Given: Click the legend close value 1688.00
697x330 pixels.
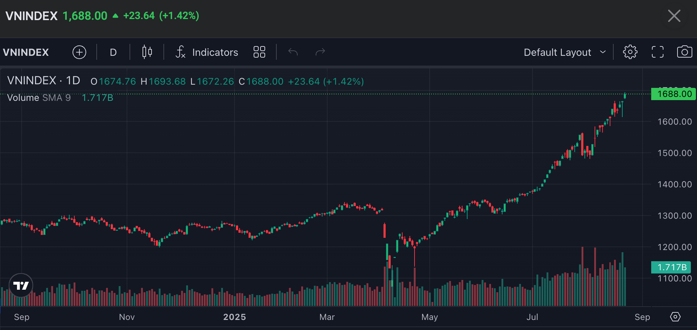Looking at the screenshot, I should 265,82.
